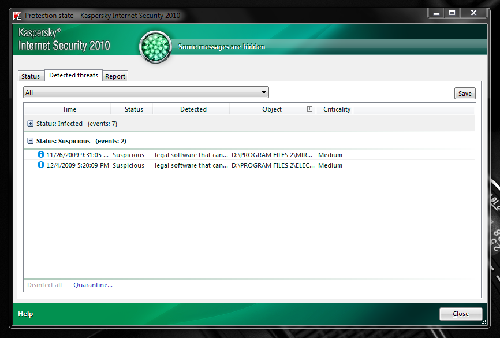Click the info icon on the 12/4/2009 row
This screenshot has height=338, width=500.
(x=41, y=165)
